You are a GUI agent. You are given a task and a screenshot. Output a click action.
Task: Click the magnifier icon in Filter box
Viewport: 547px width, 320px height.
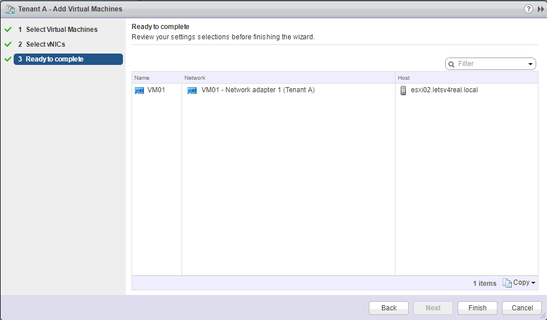(x=451, y=64)
